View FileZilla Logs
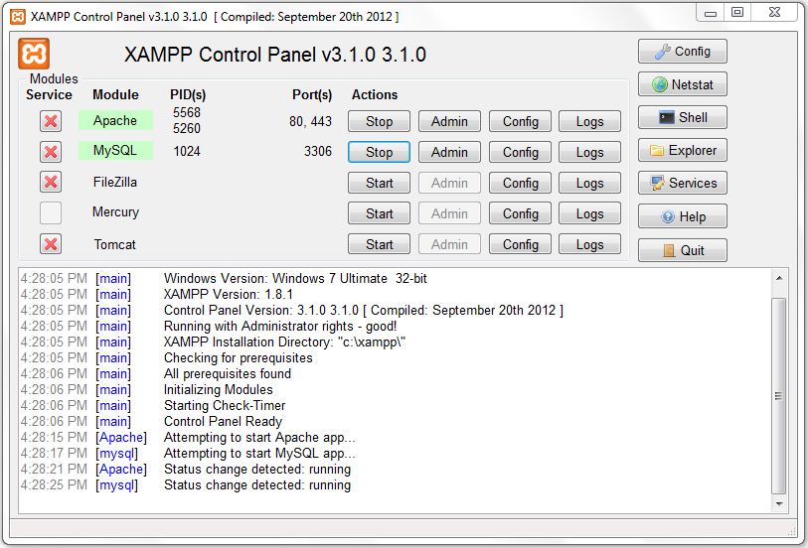This screenshot has width=808, height=548. pyautogui.click(x=589, y=183)
